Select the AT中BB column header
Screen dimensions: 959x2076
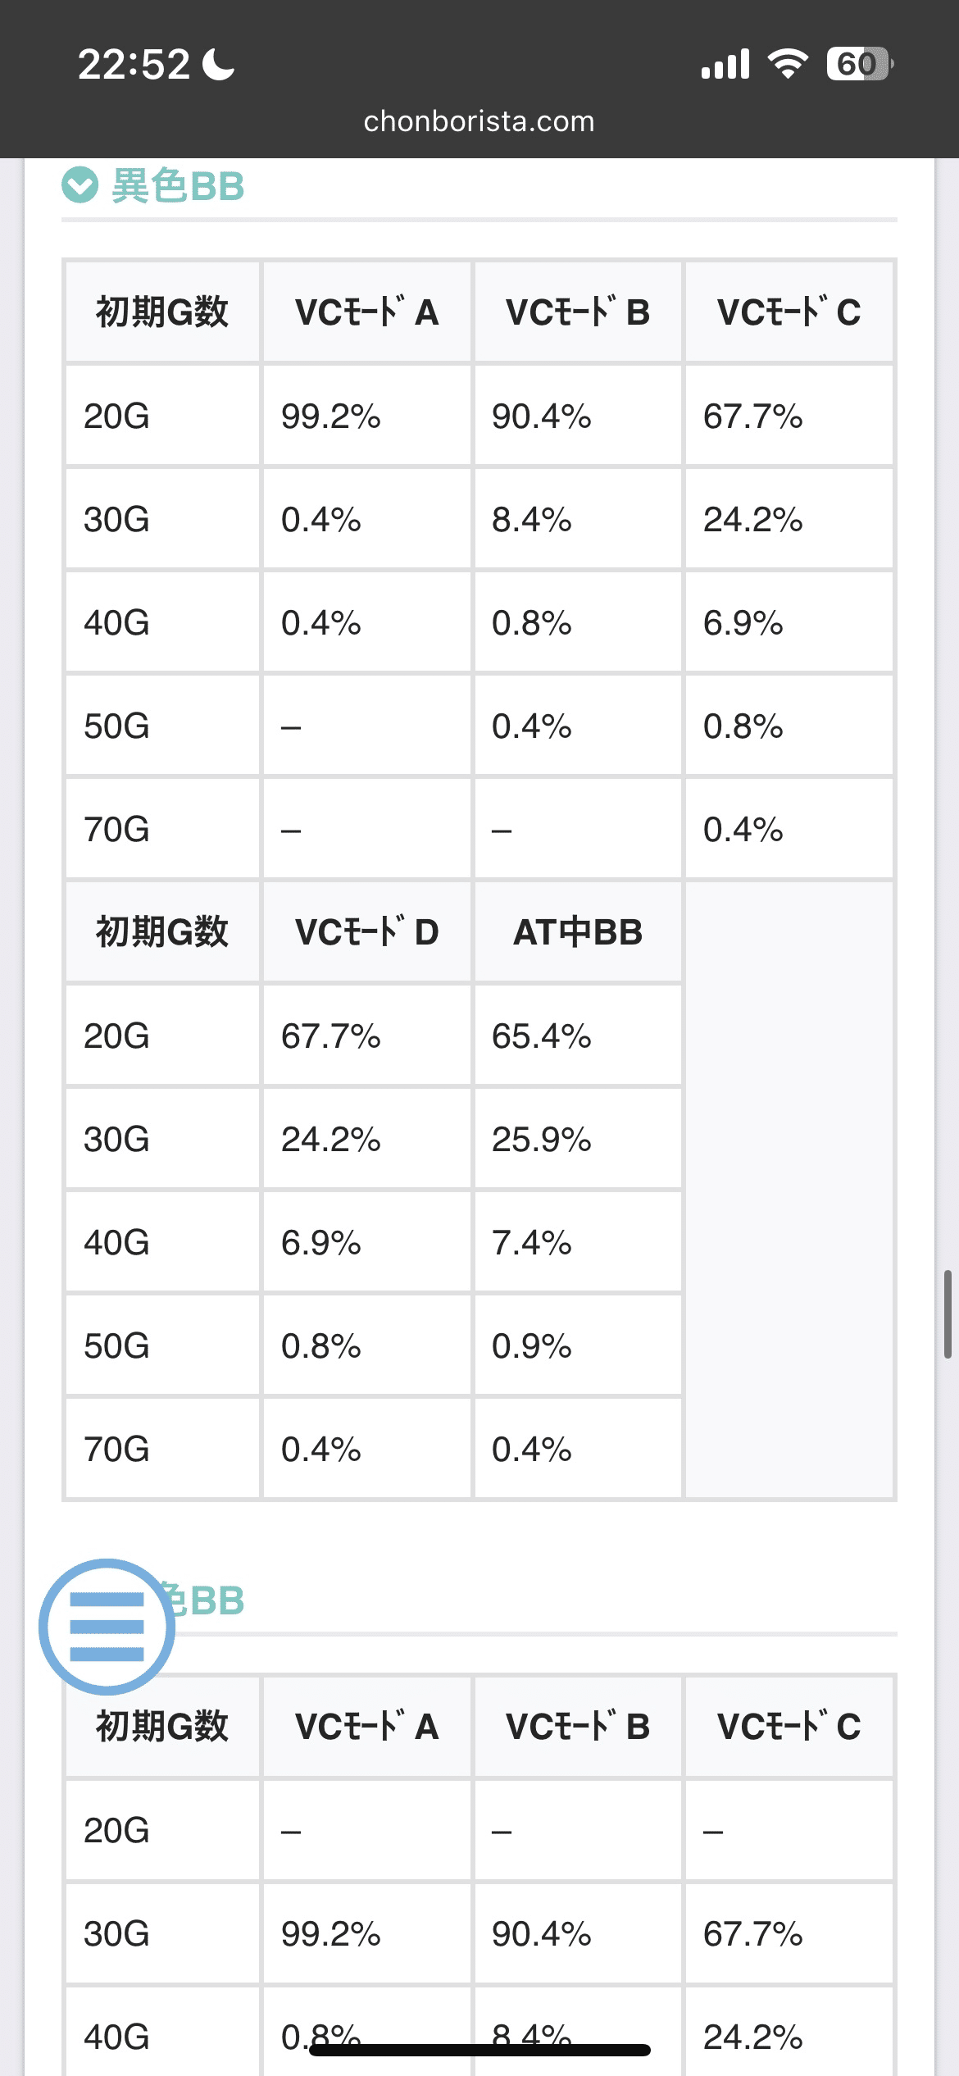click(576, 931)
